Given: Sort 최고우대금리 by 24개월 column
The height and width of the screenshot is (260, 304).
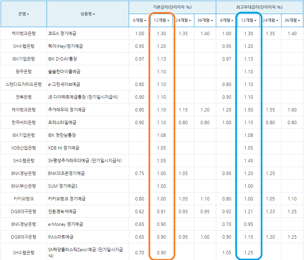Looking at the screenshot, I should (270, 20).
